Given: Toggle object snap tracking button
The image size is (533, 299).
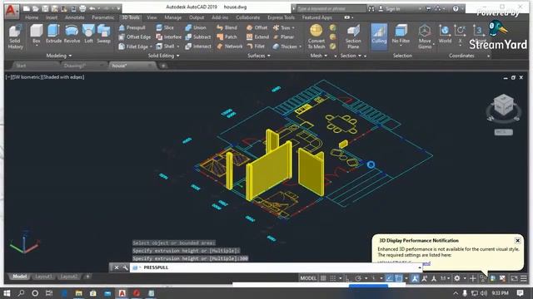Looking at the screenshot, I should coord(389,278).
